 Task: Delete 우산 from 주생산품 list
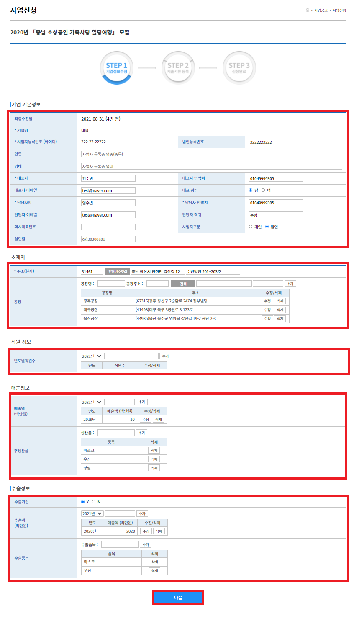pos(154,459)
